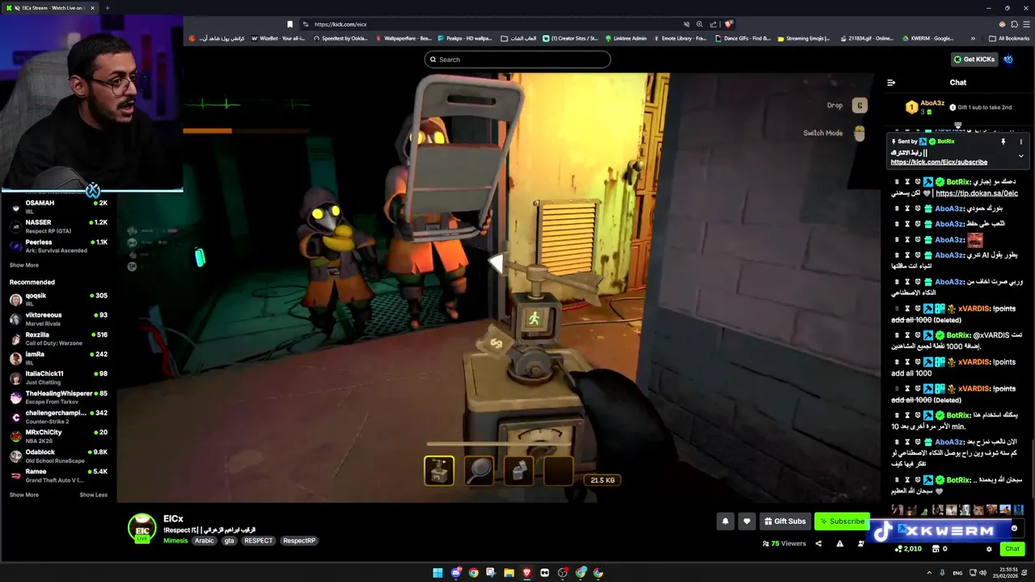Viewport: 1035px width, 582px height.
Task: Collapse the chat panel arrow icon
Action: [891, 82]
